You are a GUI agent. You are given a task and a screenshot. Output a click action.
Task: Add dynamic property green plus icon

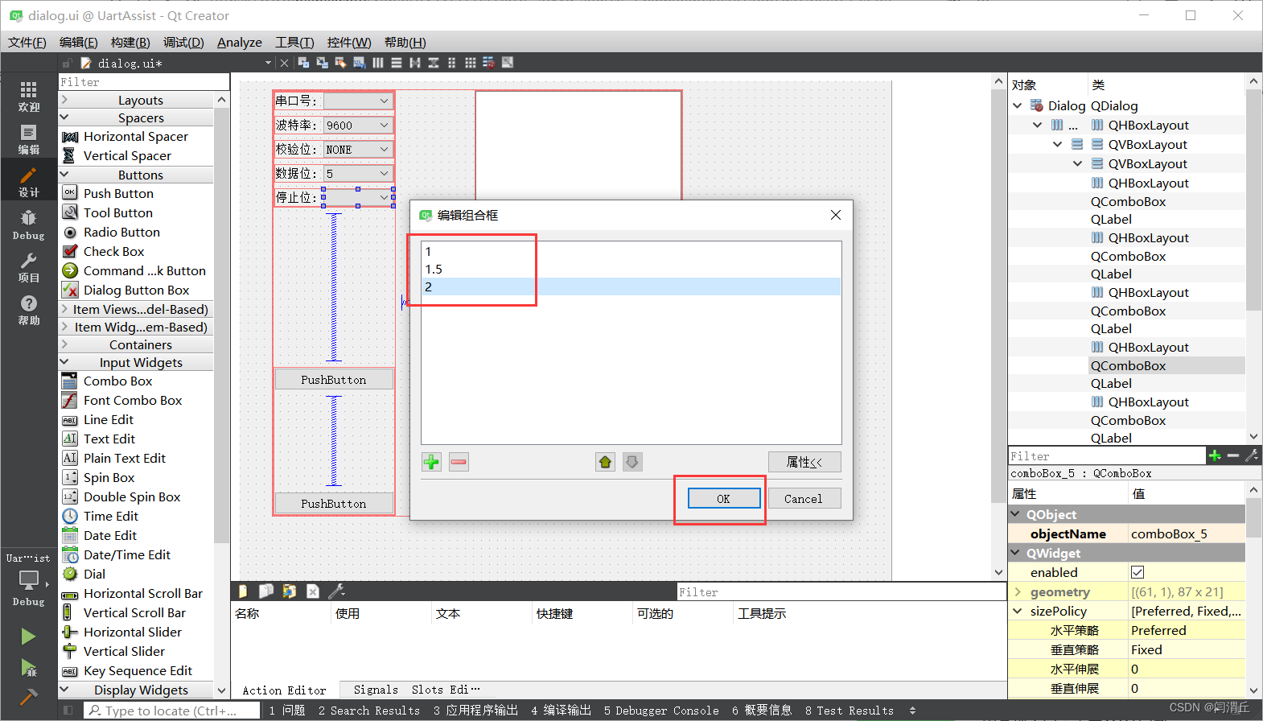[x=1215, y=455]
